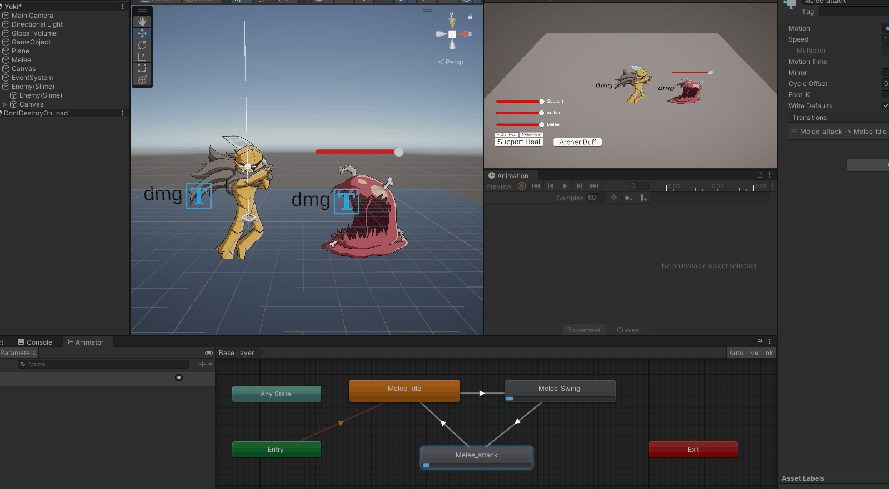This screenshot has height=489, width=889.
Task: Expand the nested Canvas under Enemy(Slime)
Action: point(6,104)
